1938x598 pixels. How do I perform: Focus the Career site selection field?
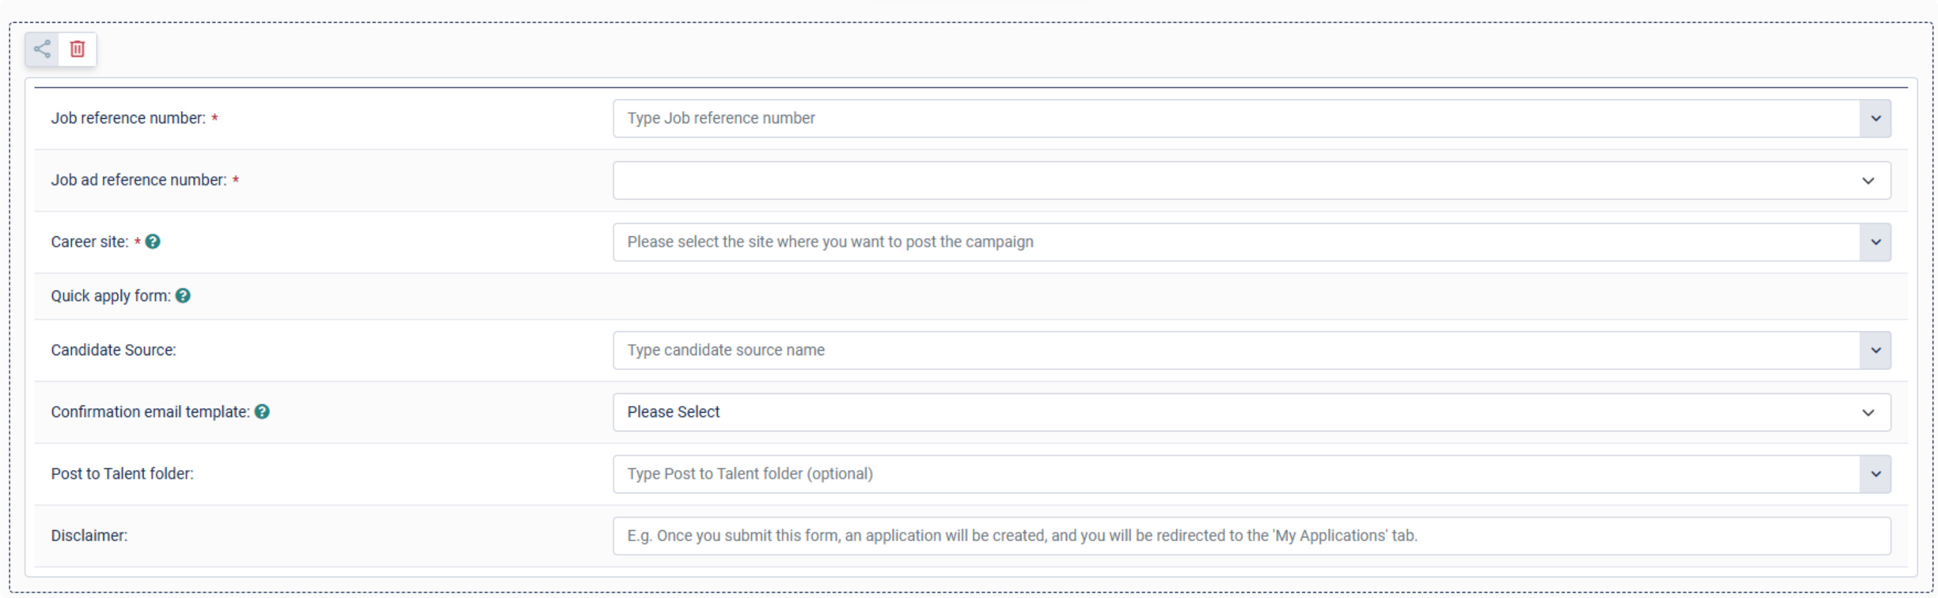pos(1236,242)
